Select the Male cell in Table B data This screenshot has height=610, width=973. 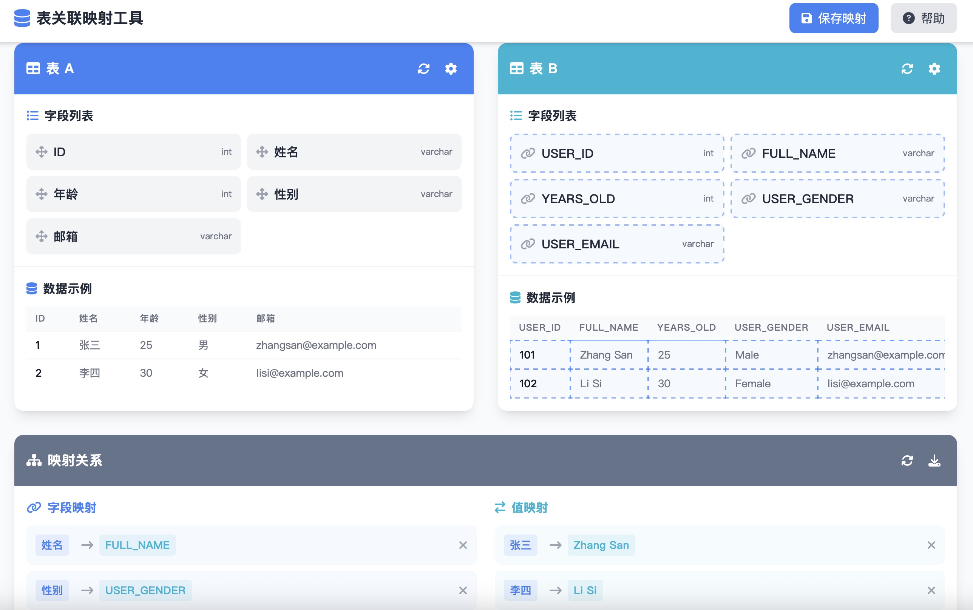click(747, 354)
